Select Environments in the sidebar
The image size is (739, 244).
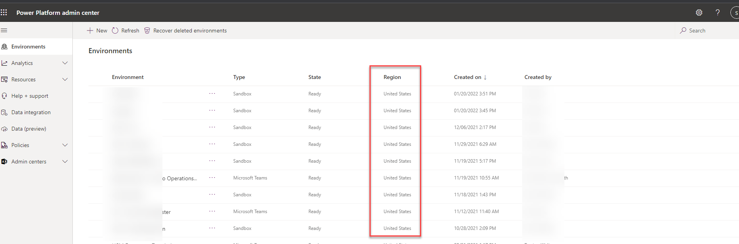(x=28, y=47)
